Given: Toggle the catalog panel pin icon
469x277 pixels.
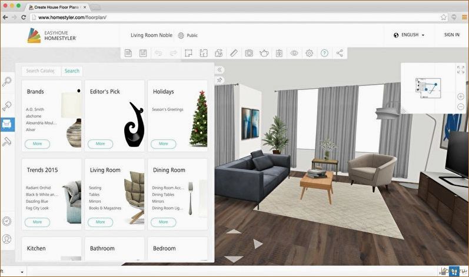Looking at the screenshot, I should (x=219, y=80).
